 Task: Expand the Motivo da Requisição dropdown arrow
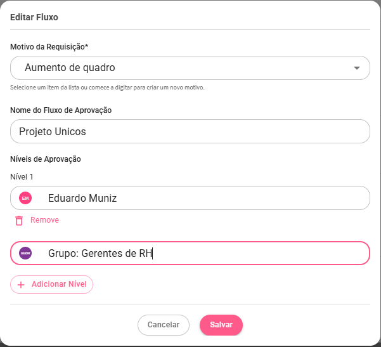point(357,68)
